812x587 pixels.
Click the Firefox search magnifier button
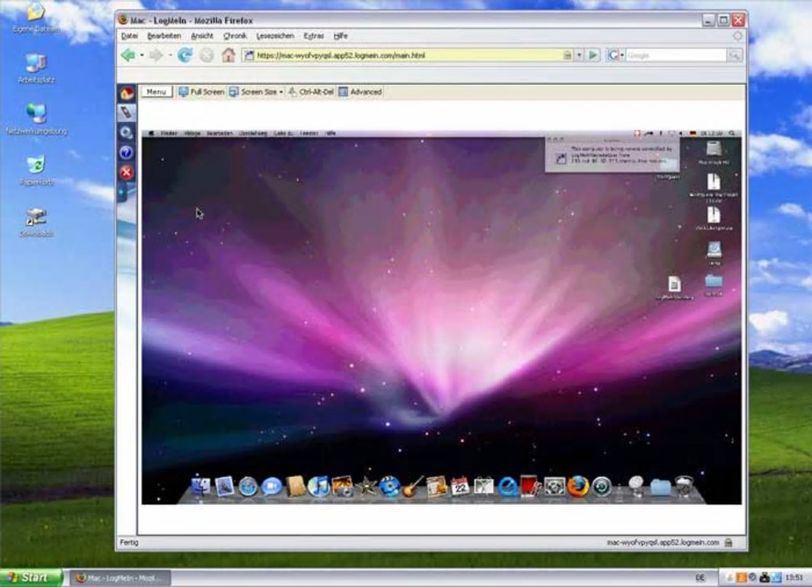734,55
